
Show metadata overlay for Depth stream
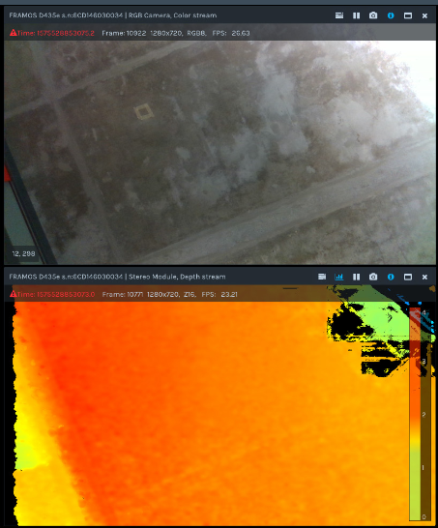coord(322,277)
